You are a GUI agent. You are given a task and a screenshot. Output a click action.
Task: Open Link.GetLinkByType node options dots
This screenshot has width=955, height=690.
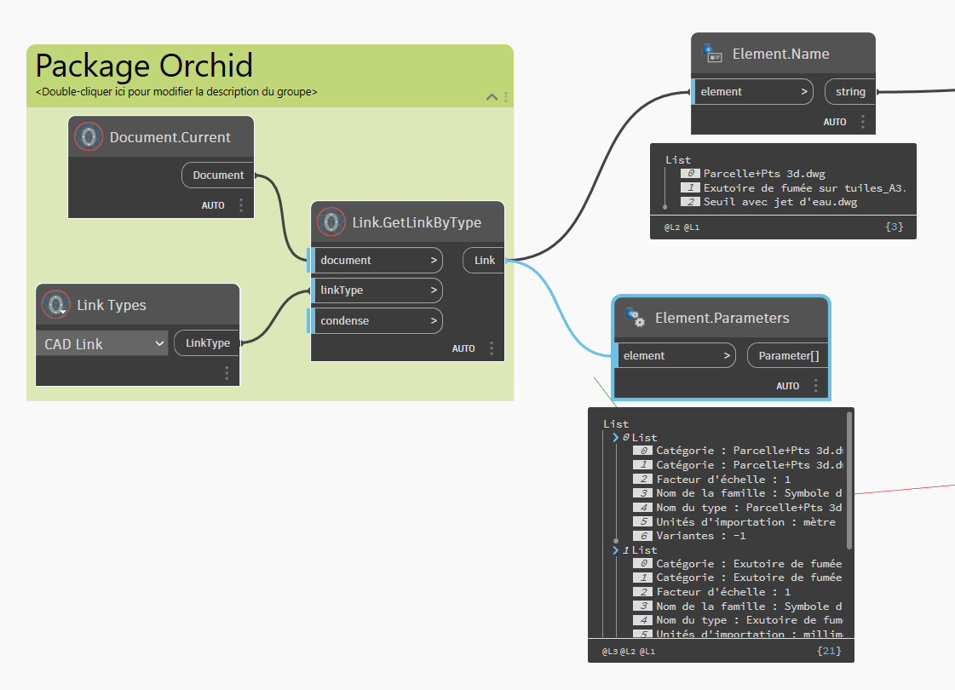(492, 348)
